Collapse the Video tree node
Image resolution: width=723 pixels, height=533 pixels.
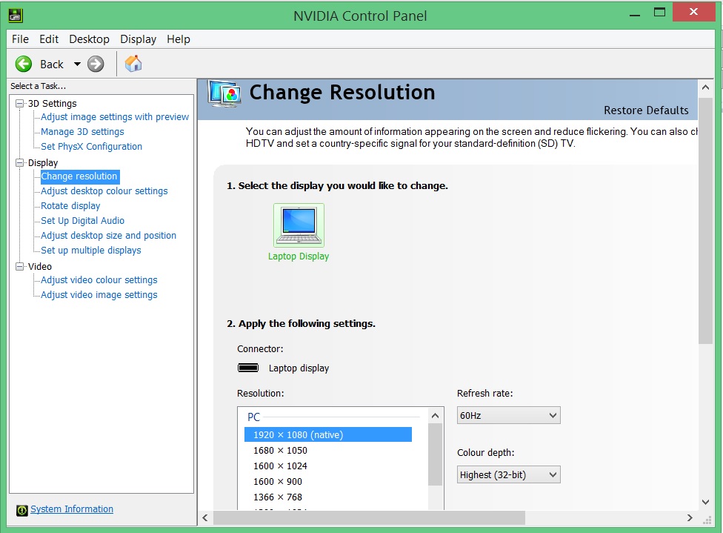(19, 266)
